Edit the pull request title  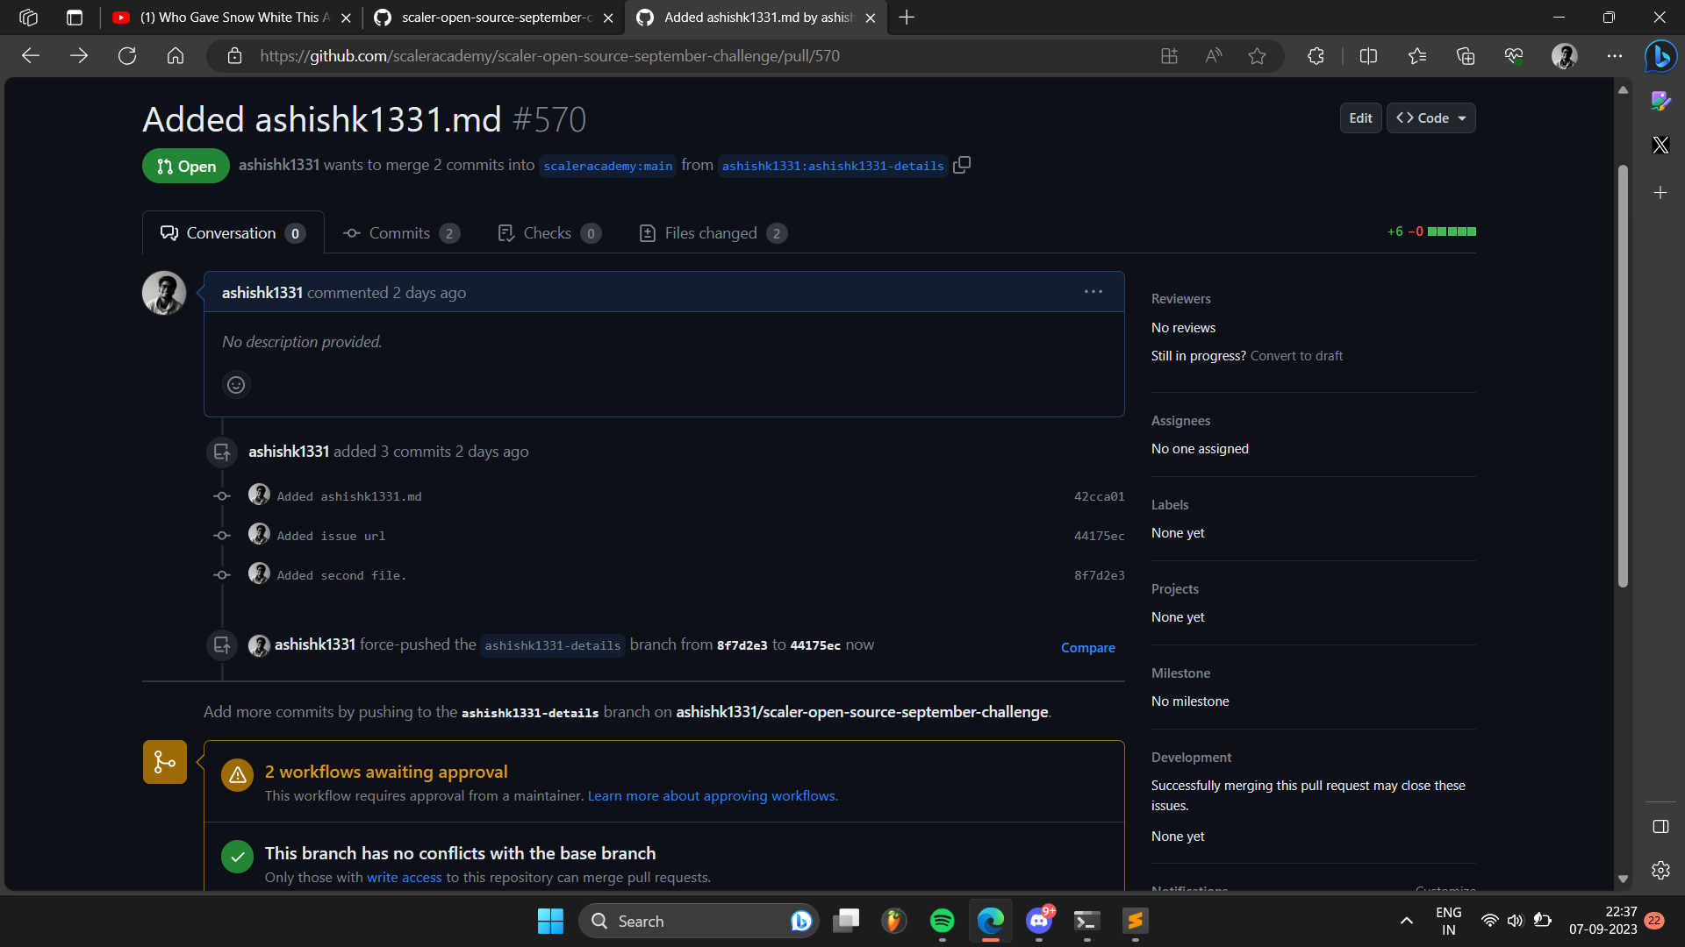1359,117
